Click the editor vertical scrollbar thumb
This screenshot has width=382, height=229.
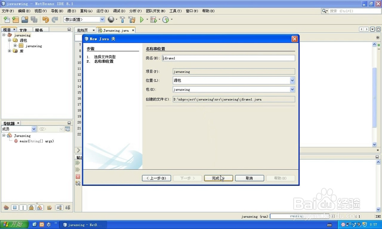(x=374, y=97)
